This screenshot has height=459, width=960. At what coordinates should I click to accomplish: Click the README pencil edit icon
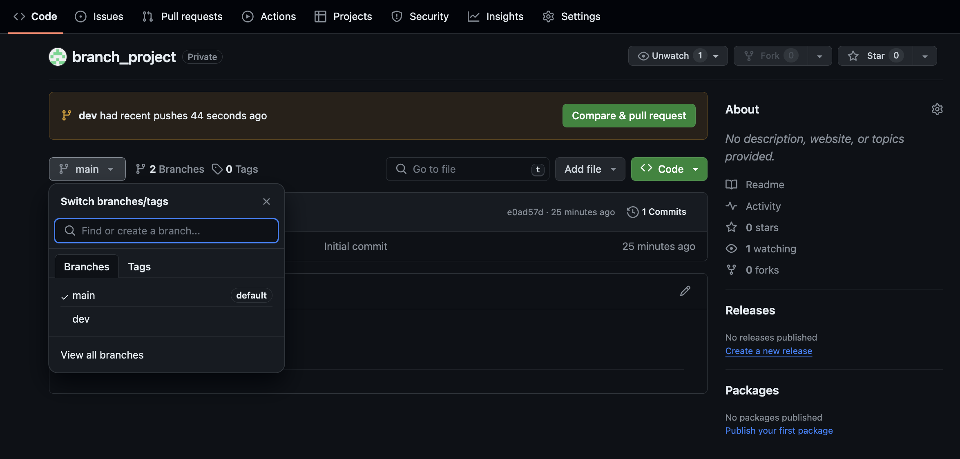[685, 291]
